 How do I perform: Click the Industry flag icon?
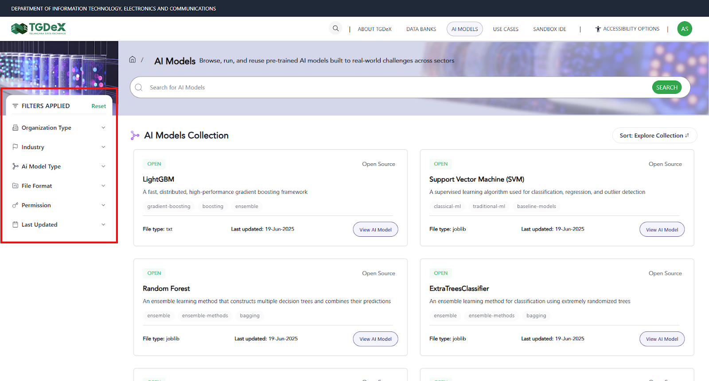coord(15,147)
